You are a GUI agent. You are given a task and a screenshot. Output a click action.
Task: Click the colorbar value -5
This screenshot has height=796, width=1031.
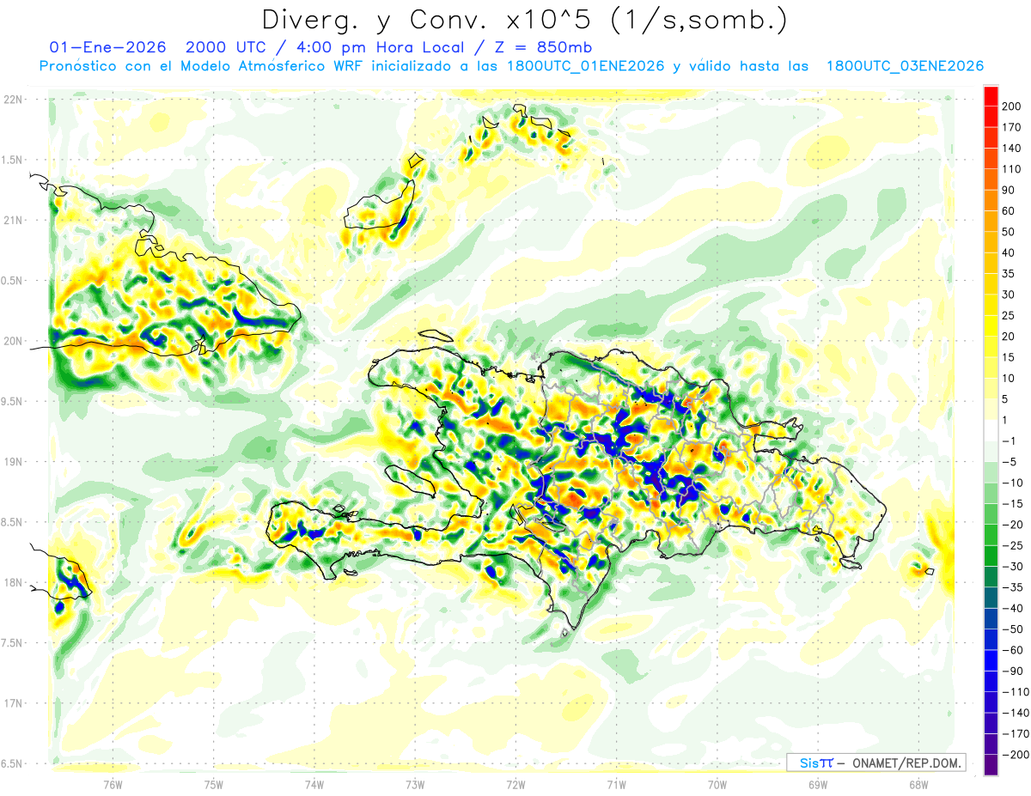click(x=1010, y=462)
